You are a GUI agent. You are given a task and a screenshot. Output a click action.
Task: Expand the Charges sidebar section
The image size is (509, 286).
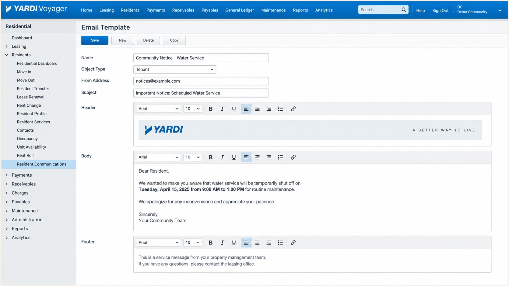(7, 193)
